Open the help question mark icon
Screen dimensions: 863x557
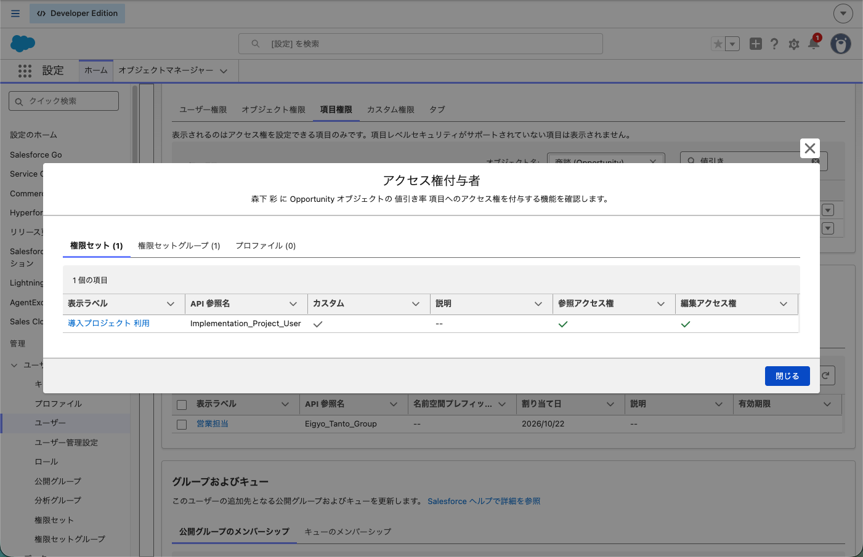pos(774,44)
